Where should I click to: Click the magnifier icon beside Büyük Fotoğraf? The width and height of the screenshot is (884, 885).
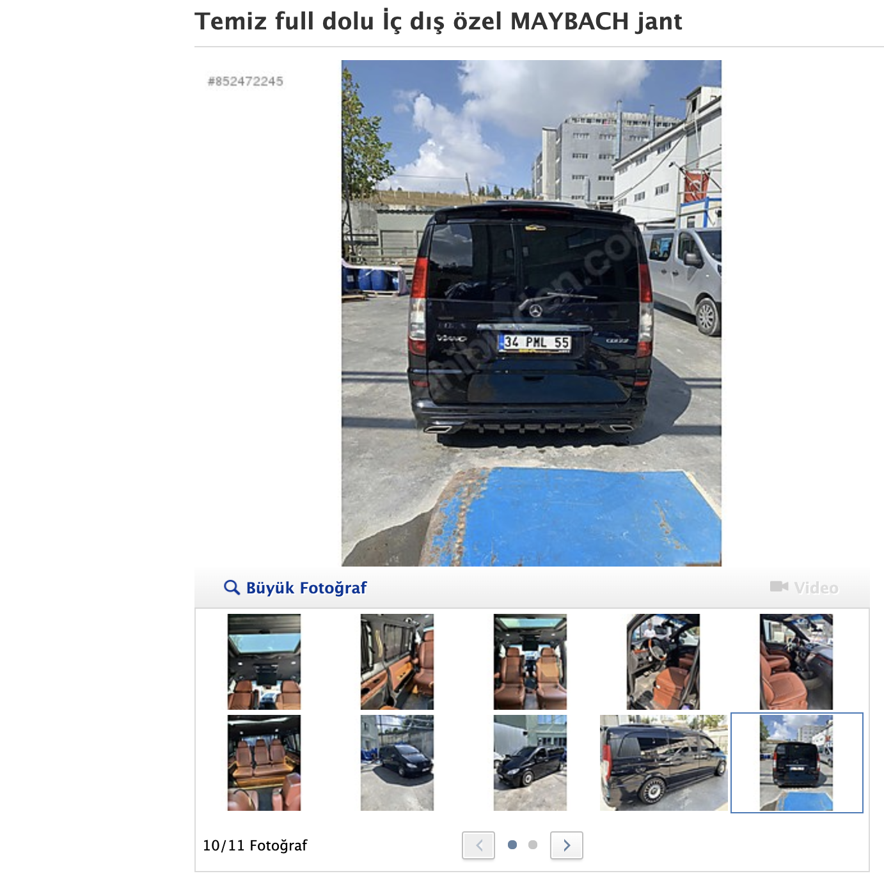pyautogui.click(x=232, y=587)
